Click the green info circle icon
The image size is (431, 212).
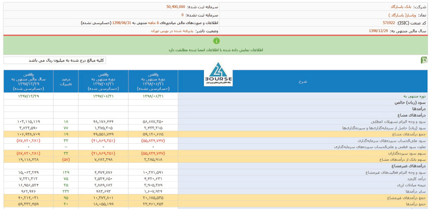coord(216,41)
